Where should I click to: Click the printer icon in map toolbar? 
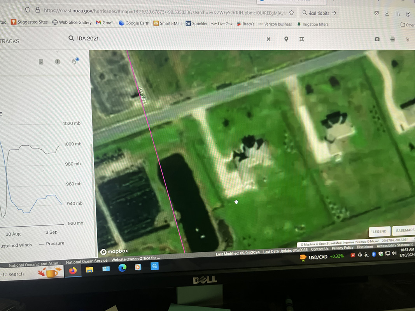point(393,39)
